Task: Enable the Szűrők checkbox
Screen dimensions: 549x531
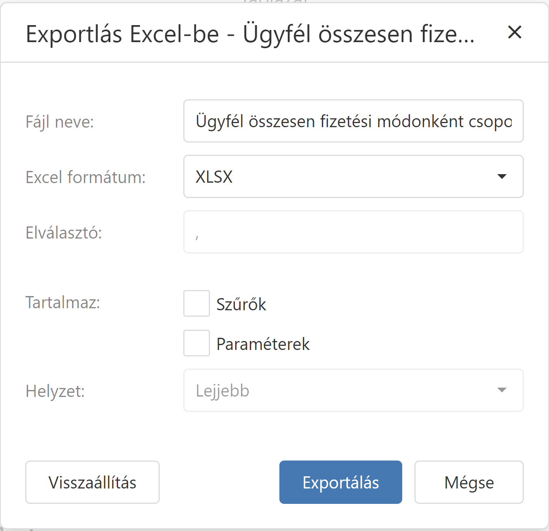Action: [197, 303]
